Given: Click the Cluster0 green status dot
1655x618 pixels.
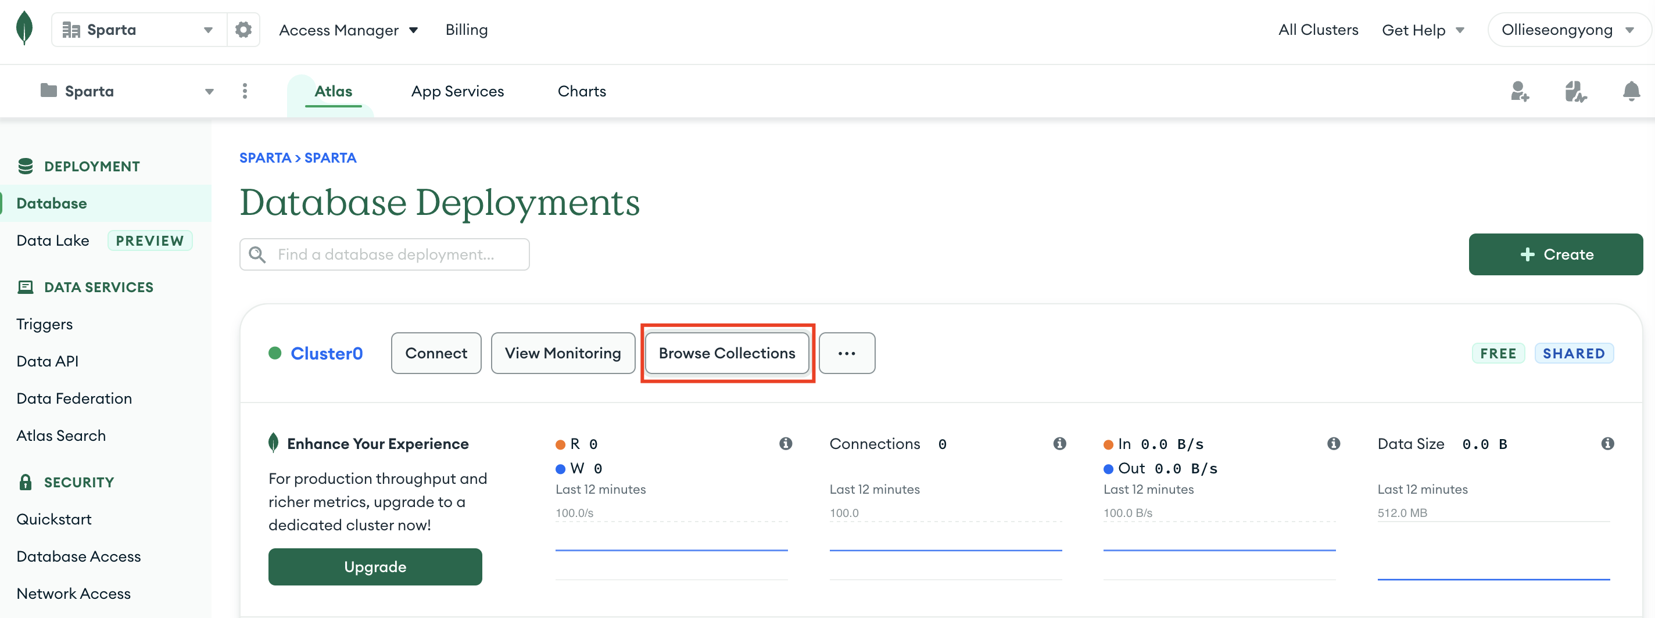Looking at the screenshot, I should pyautogui.click(x=275, y=353).
